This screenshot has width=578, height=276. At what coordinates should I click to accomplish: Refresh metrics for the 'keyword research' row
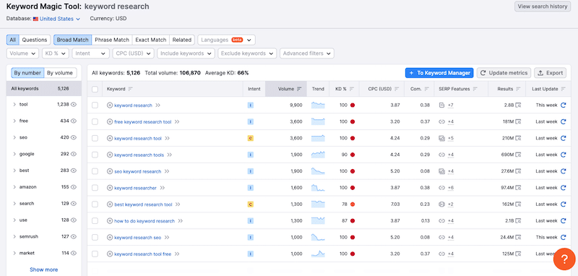click(x=563, y=105)
